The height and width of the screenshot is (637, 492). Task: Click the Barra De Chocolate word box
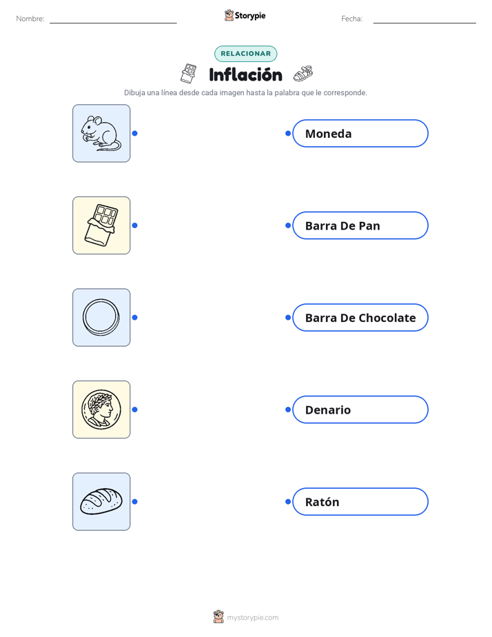(360, 317)
